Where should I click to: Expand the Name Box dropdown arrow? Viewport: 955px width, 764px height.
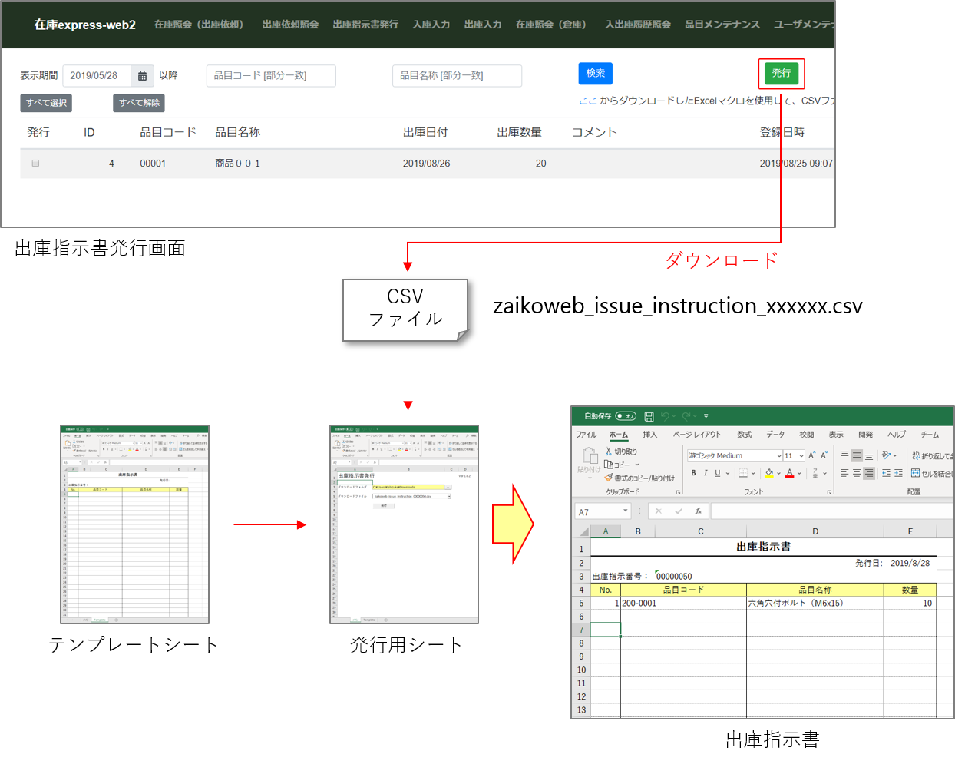[x=626, y=511]
